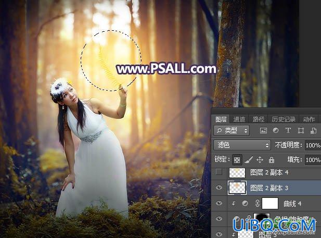Click the 曲线 4 clipping mask arrow
Image resolution: width=321 pixels, height=238 pixels.
[x=234, y=203]
